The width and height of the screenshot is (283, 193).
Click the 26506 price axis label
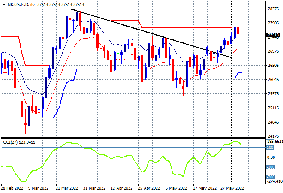click(x=273, y=65)
